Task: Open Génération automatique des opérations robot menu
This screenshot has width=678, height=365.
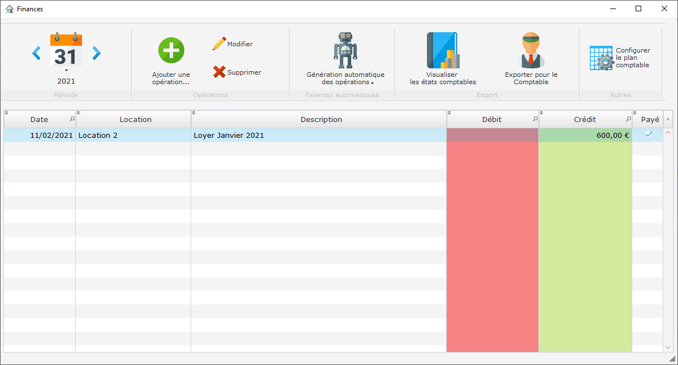Action: [346, 58]
